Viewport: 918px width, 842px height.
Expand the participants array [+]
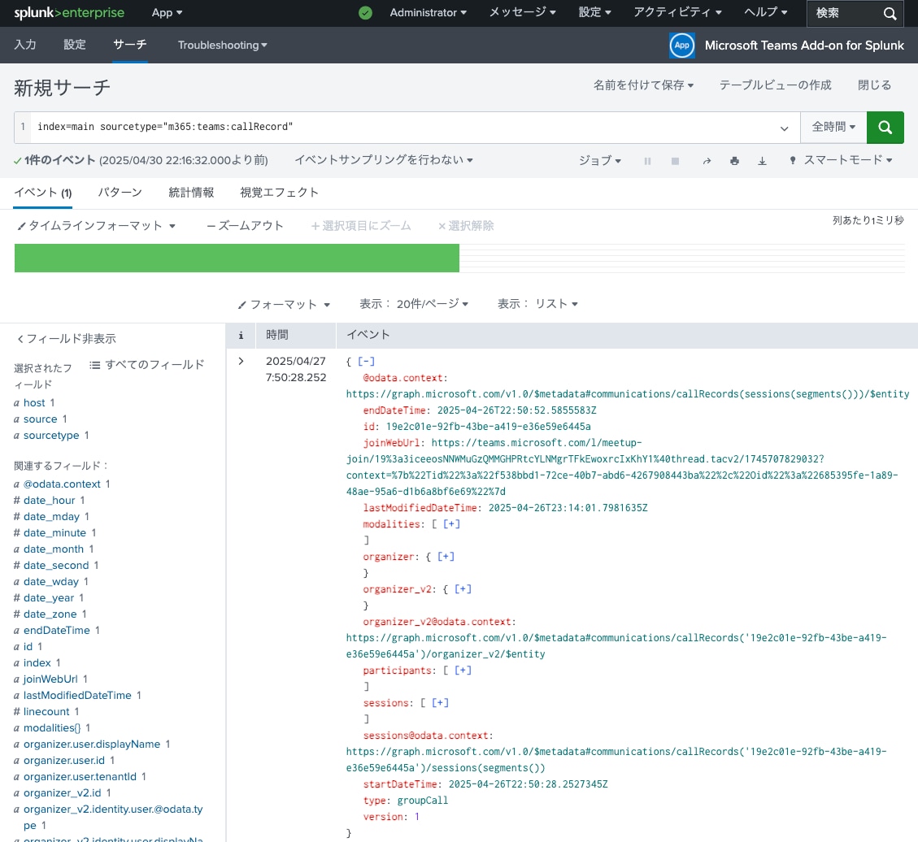pyautogui.click(x=463, y=671)
